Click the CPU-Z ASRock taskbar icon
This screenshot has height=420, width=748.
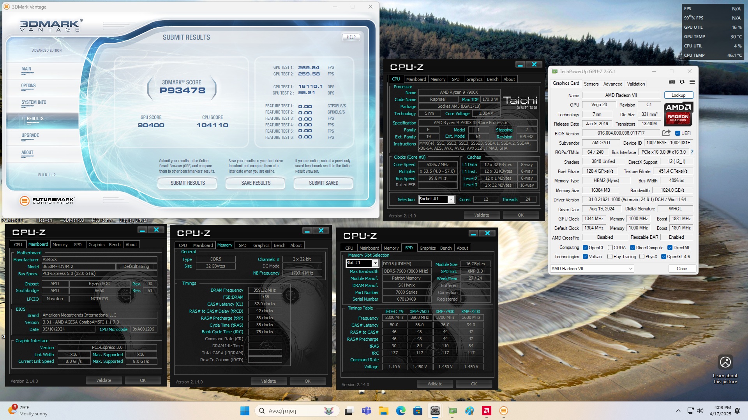pos(435,411)
